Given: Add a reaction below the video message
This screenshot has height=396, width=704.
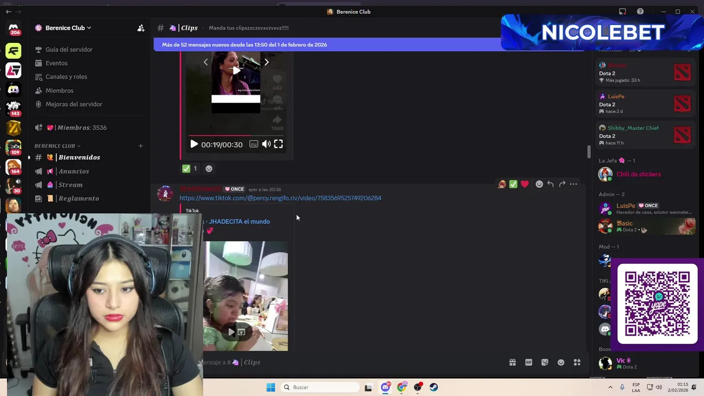Looking at the screenshot, I should [x=209, y=168].
